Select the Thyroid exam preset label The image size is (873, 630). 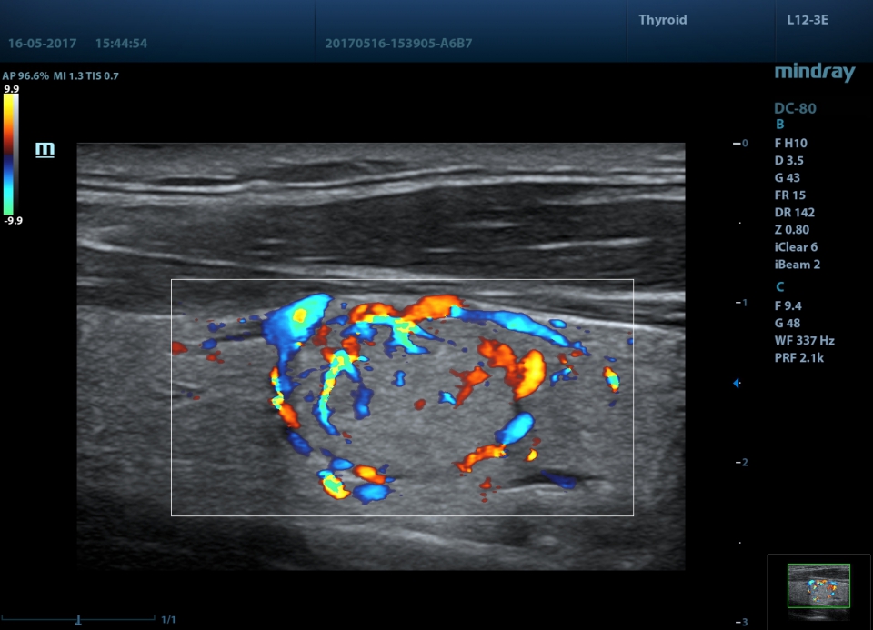coord(662,20)
